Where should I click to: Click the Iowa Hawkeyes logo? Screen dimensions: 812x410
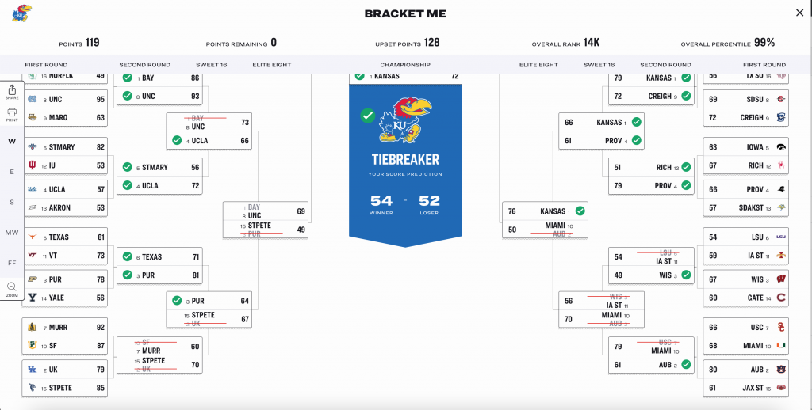tap(781, 147)
